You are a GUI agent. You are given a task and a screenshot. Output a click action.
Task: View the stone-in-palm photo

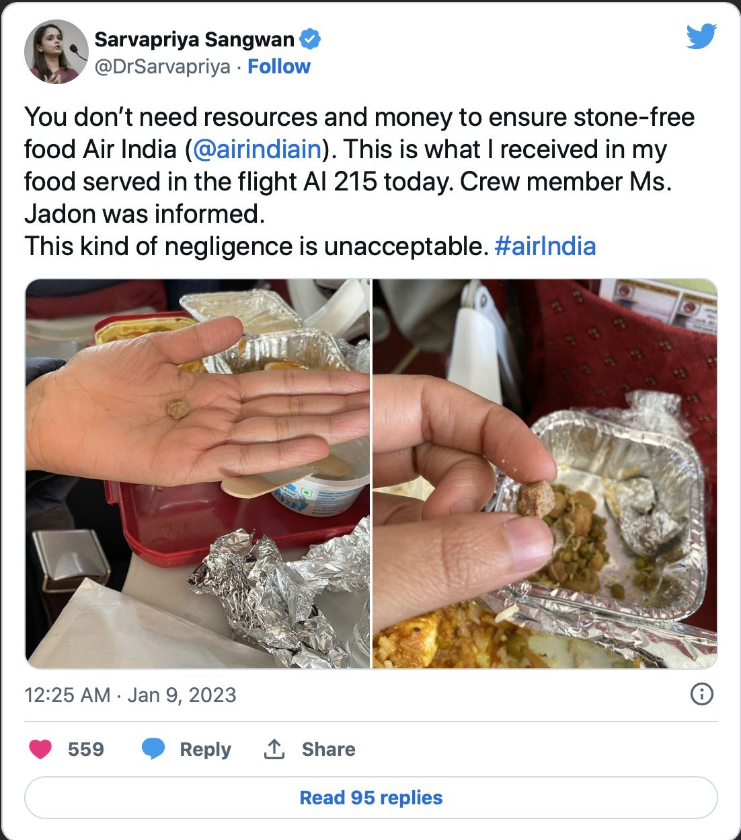pyautogui.click(x=198, y=474)
